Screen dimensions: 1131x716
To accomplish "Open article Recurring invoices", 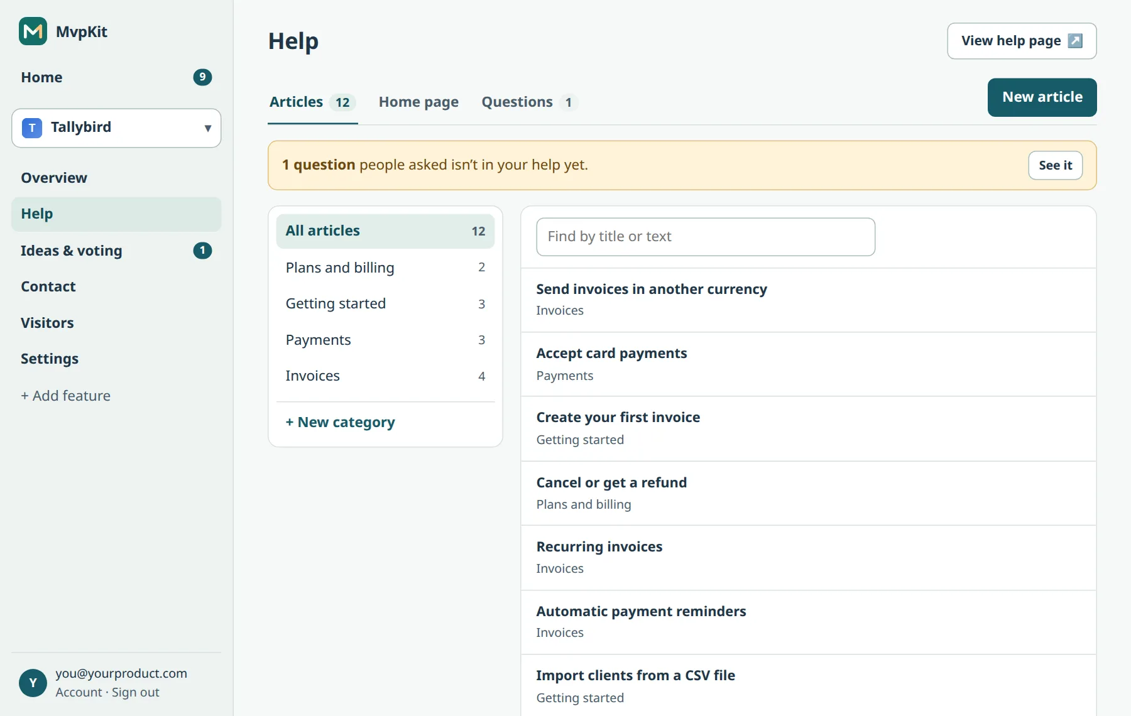I will pos(809,558).
